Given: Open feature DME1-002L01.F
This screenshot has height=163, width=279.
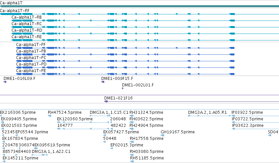Looking at the screenshot, I should click(138, 85).
